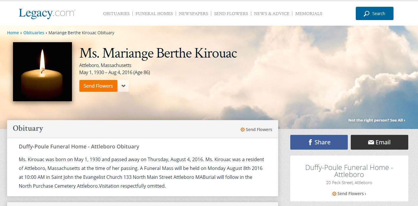Open News & Advice section
Image resolution: width=418 pixels, height=206 pixels.
(271, 14)
